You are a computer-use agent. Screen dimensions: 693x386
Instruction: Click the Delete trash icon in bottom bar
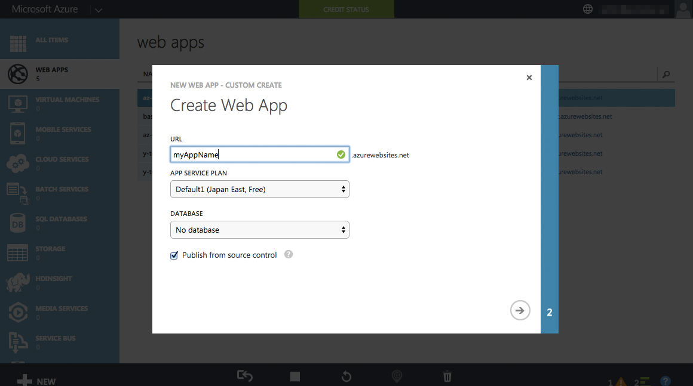click(447, 376)
